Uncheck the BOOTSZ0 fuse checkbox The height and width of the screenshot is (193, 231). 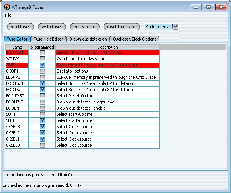42,90
